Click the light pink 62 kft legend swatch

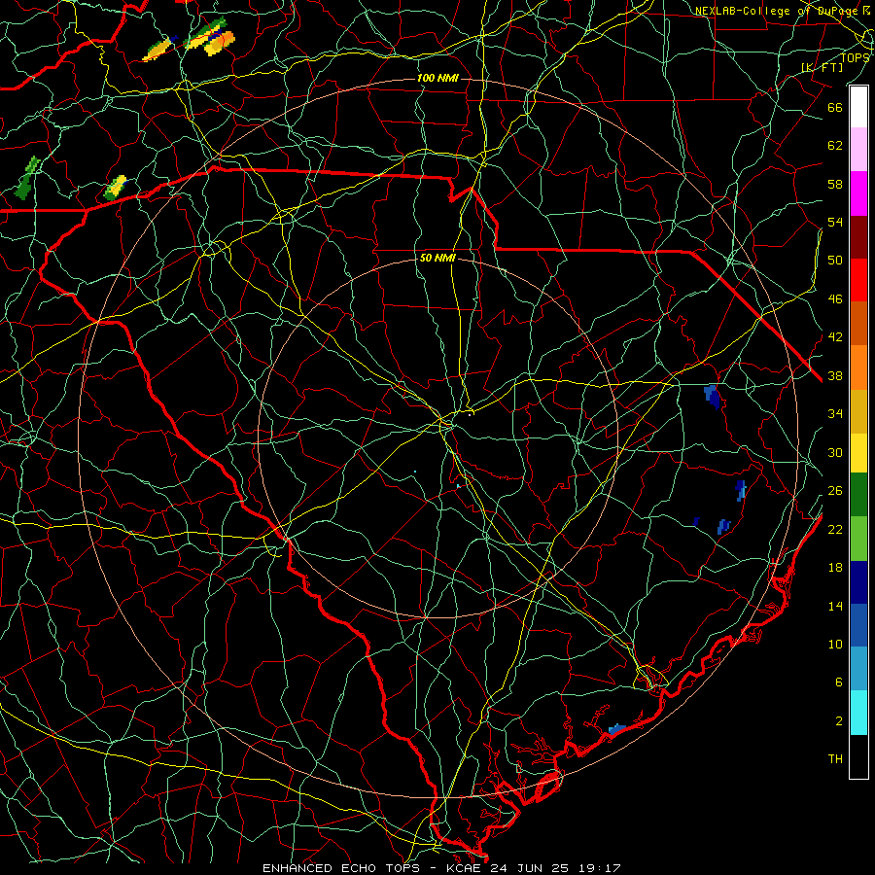click(x=858, y=150)
